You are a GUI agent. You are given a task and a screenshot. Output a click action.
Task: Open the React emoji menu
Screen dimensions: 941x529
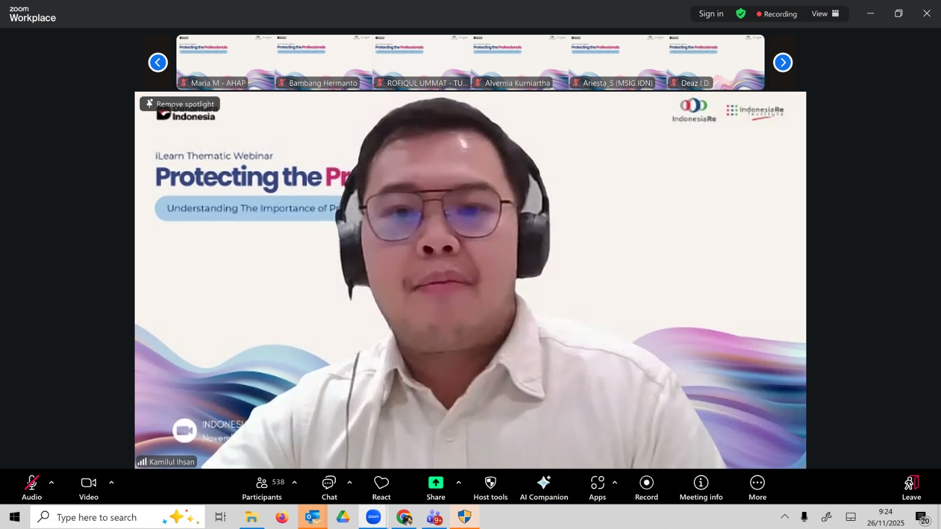tap(381, 488)
